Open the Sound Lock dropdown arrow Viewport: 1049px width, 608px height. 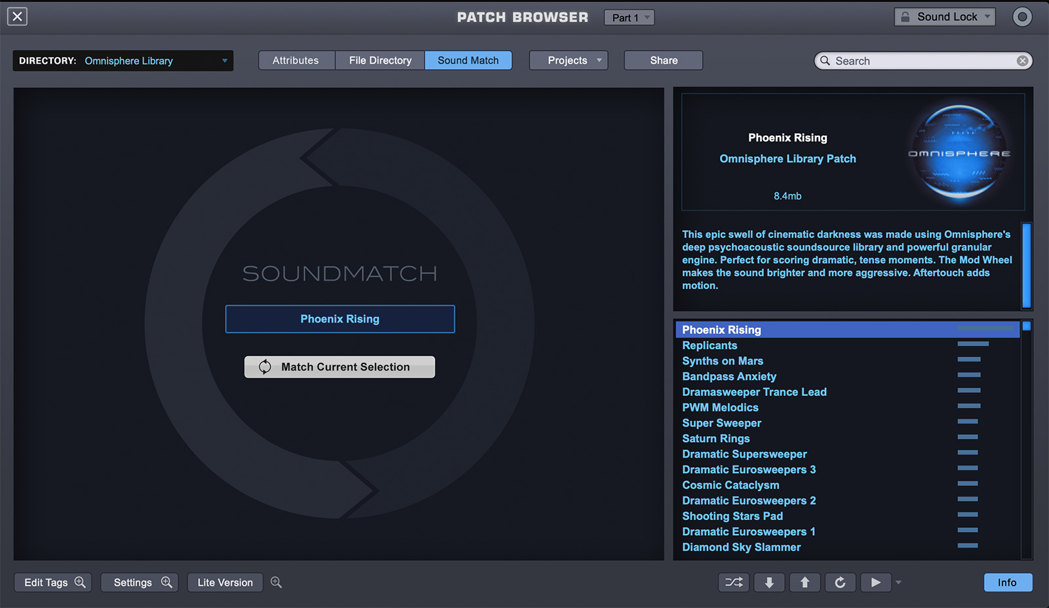[987, 17]
